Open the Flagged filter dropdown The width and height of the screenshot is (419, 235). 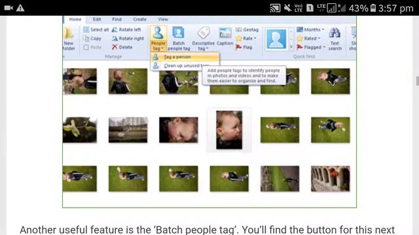click(311, 47)
